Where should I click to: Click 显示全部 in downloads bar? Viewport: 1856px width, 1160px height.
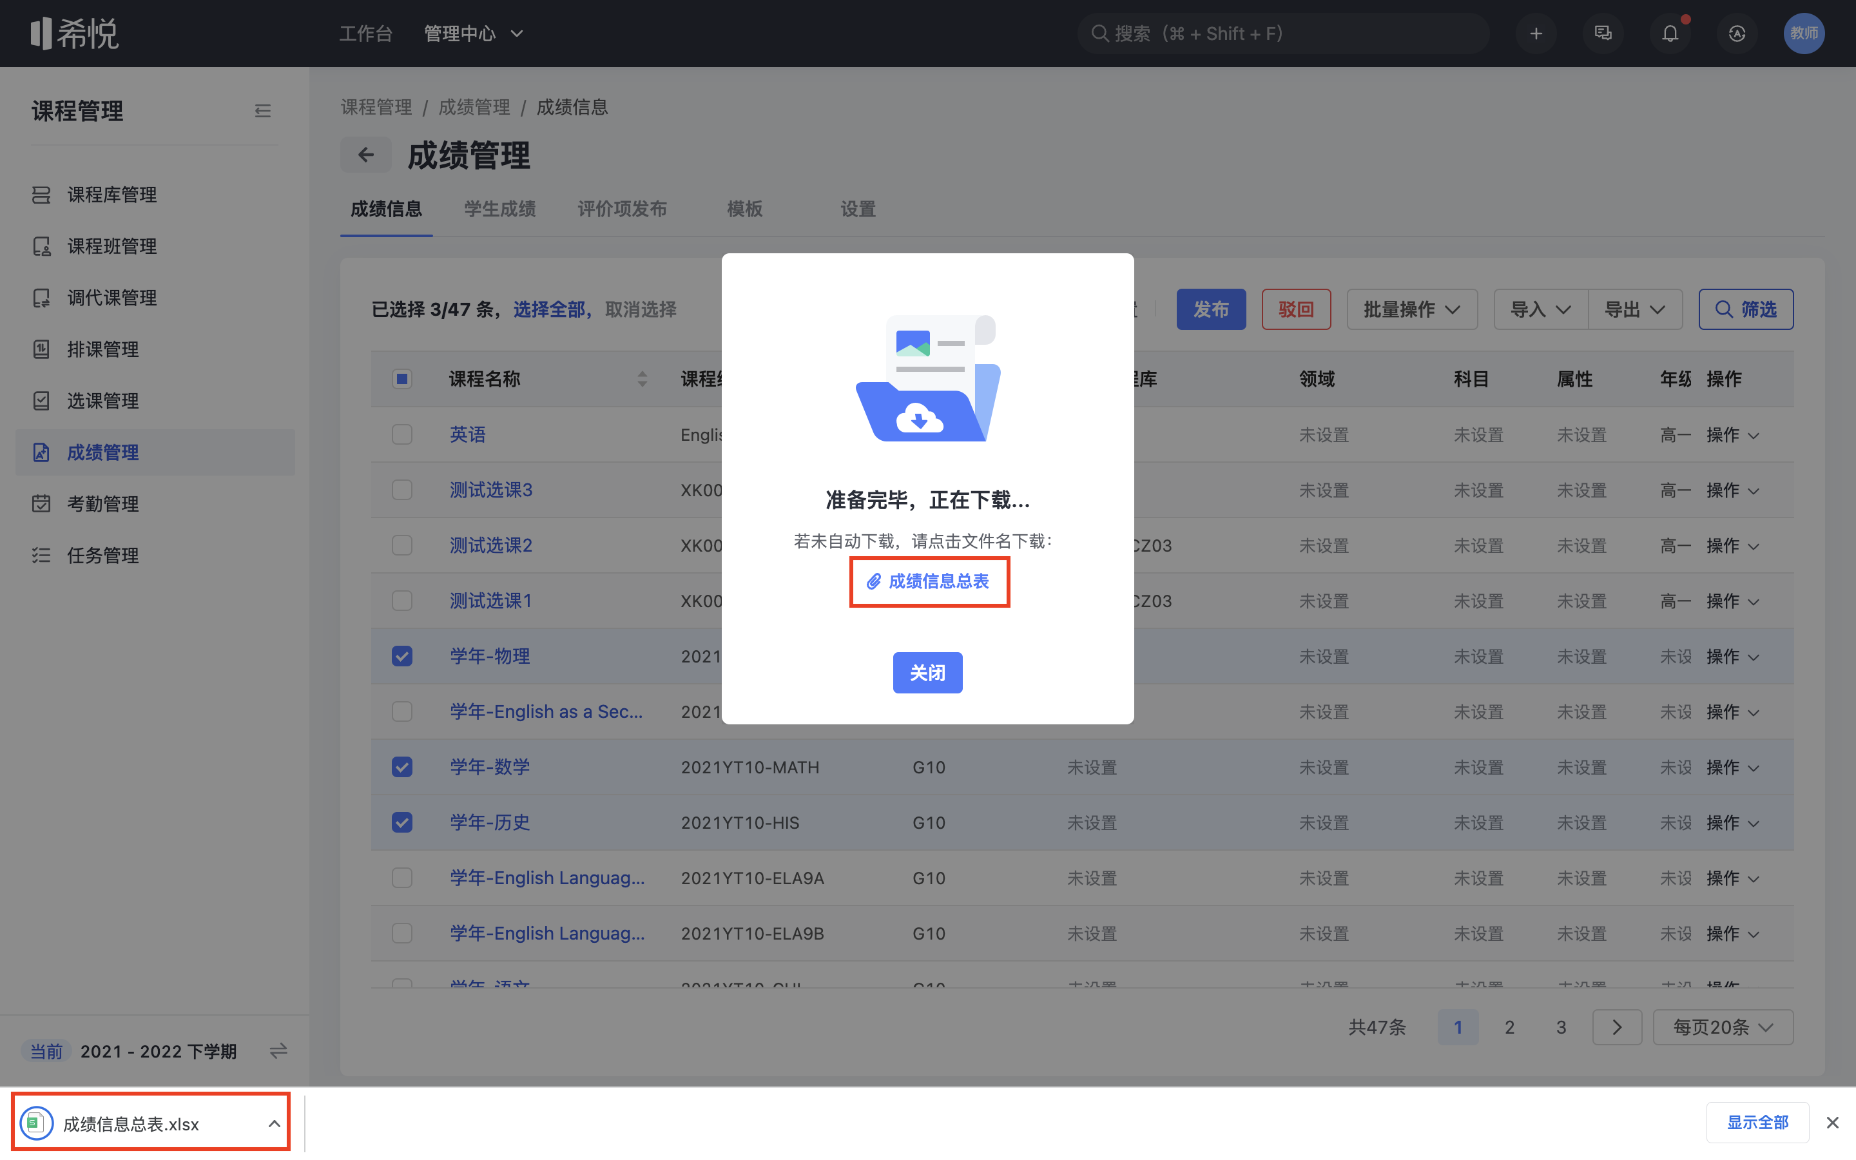(1758, 1123)
